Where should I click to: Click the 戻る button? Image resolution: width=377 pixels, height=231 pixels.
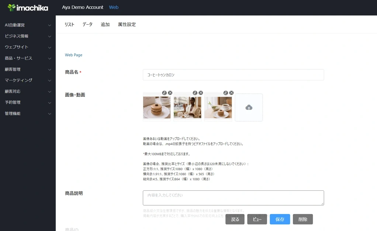[235, 219]
